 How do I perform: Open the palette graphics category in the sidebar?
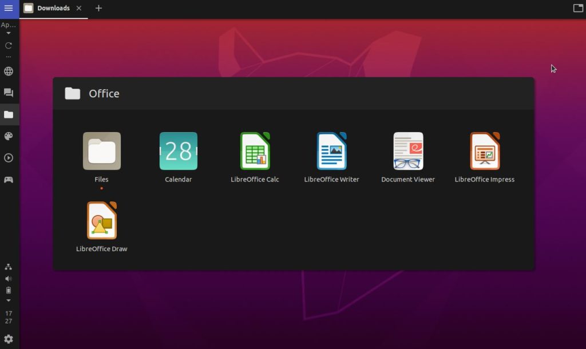[x=8, y=136]
